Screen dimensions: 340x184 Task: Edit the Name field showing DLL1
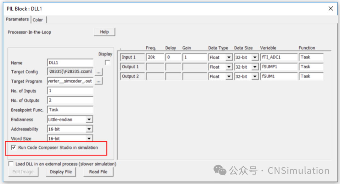point(70,62)
